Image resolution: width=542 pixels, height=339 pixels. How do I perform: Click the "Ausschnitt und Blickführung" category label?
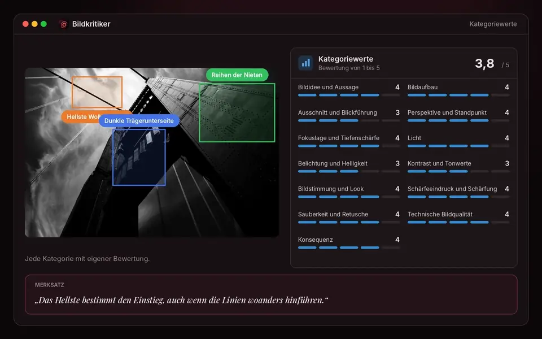338,112
